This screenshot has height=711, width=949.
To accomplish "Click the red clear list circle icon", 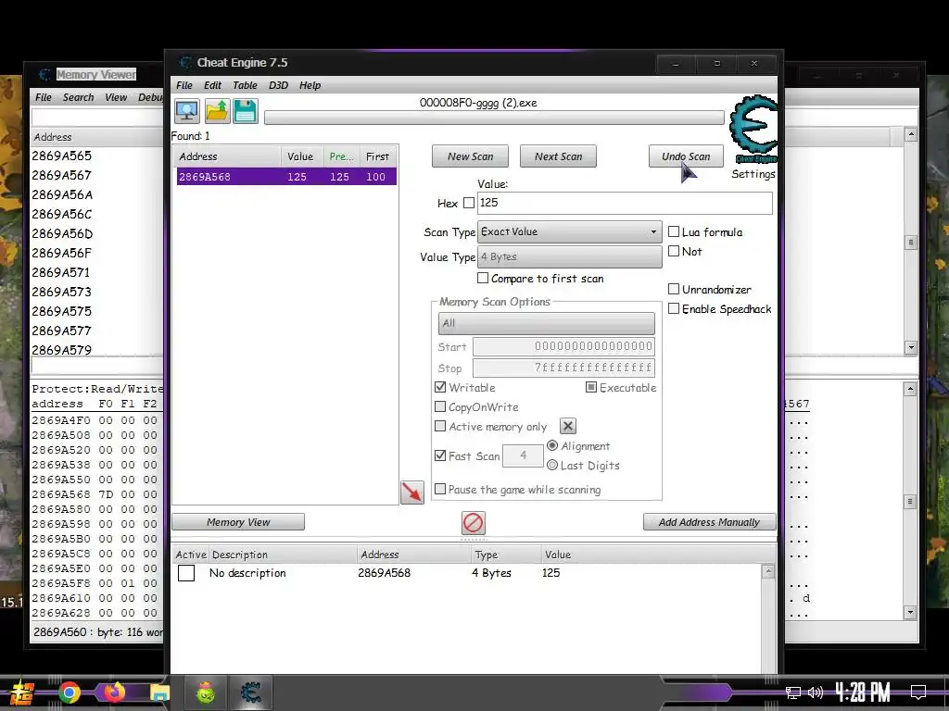I will pos(474,522).
